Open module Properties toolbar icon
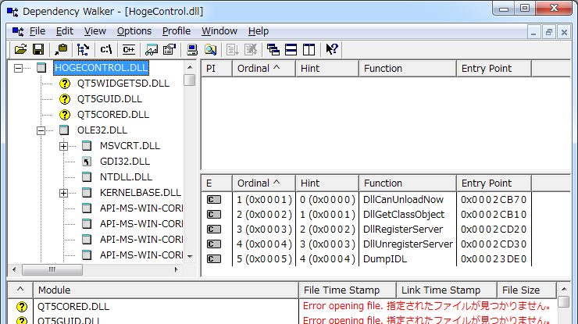 click(169, 49)
